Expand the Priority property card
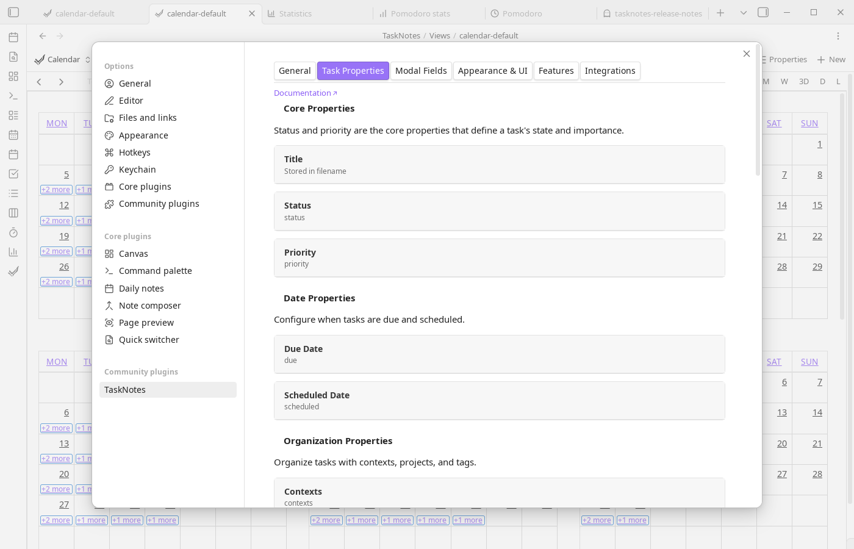The image size is (854, 549). [x=499, y=258]
